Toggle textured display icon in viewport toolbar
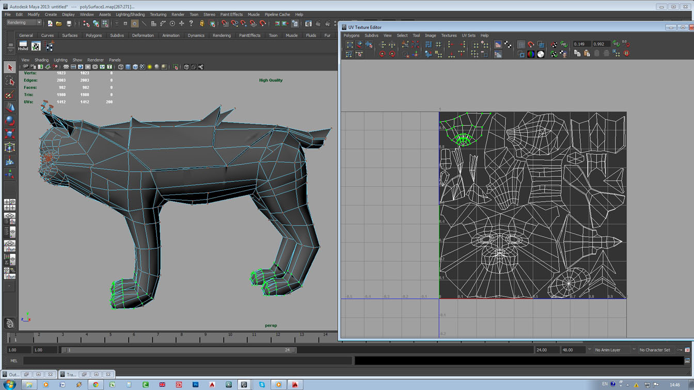 click(142, 67)
